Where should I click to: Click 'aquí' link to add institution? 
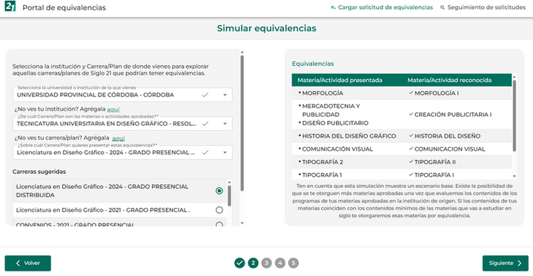point(113,110)
